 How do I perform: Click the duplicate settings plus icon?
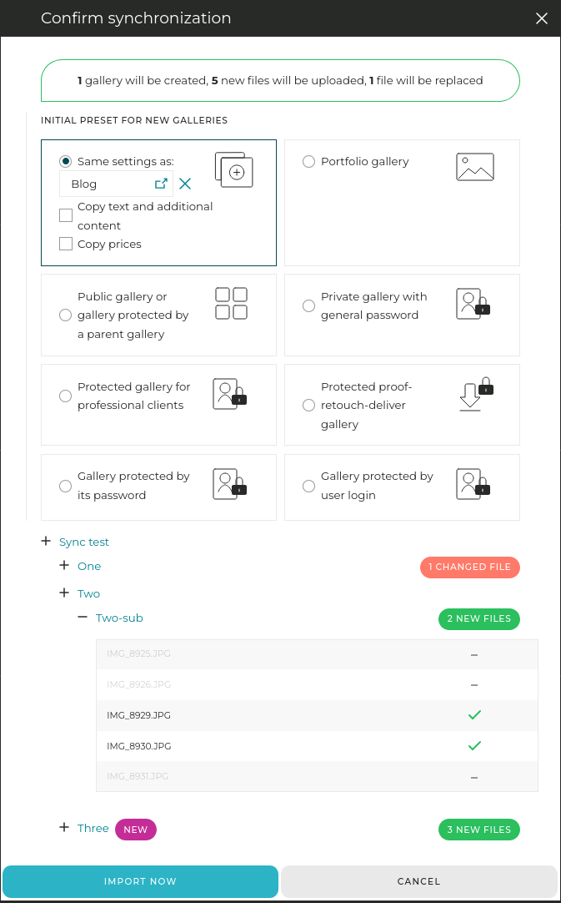pyautogui.click(x=233, y=170)
